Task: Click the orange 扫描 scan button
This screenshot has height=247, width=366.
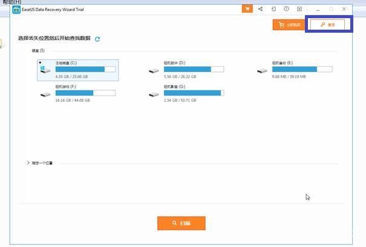Action: (181, 223)
